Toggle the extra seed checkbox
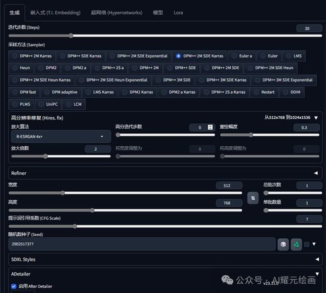326x293 pixels. 306,244
